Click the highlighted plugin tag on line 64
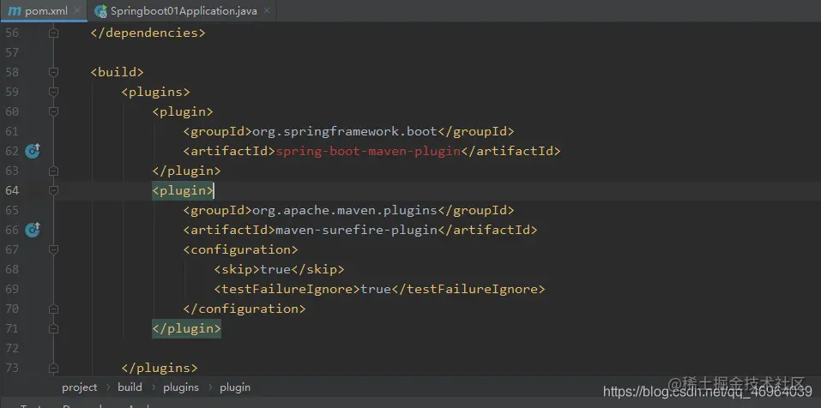This screenshot has width=821, height=408. [183, 190]
